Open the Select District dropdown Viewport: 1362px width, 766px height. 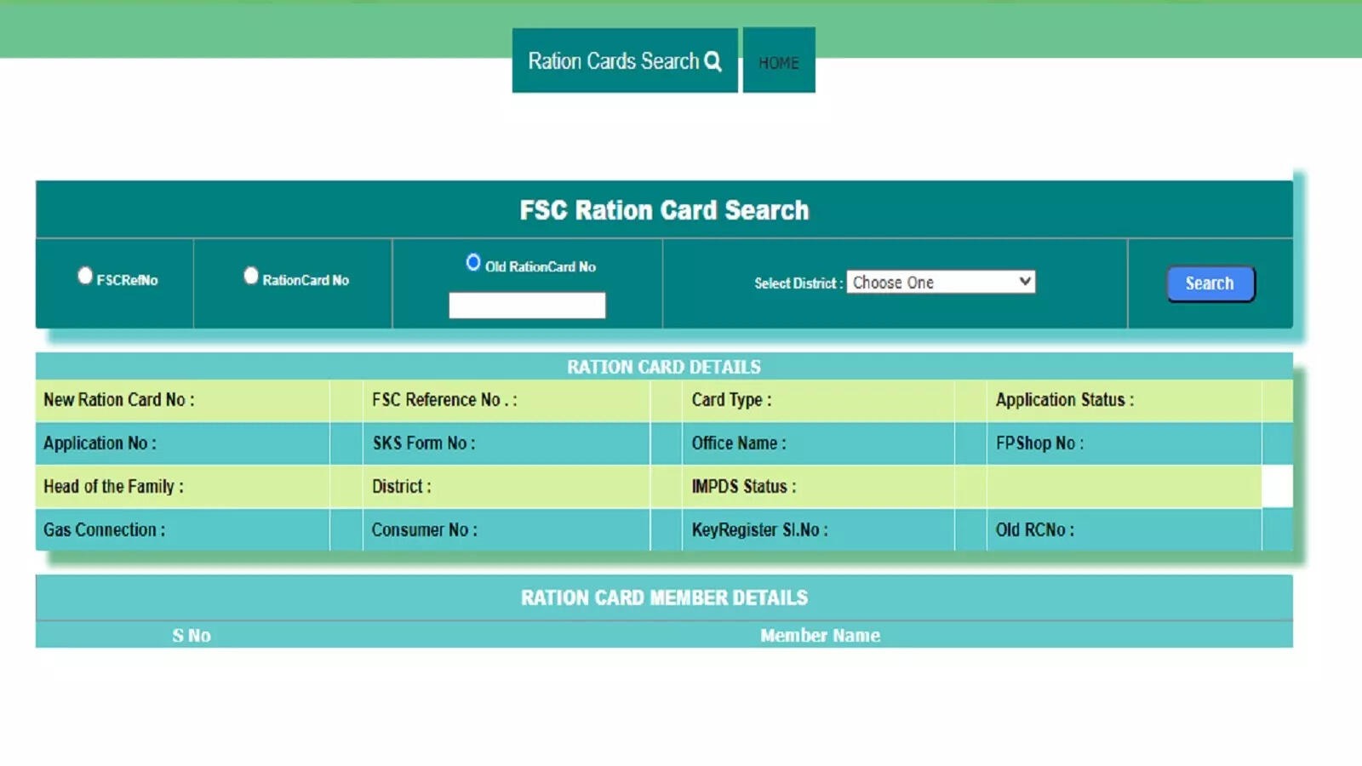tap(941, 282)
